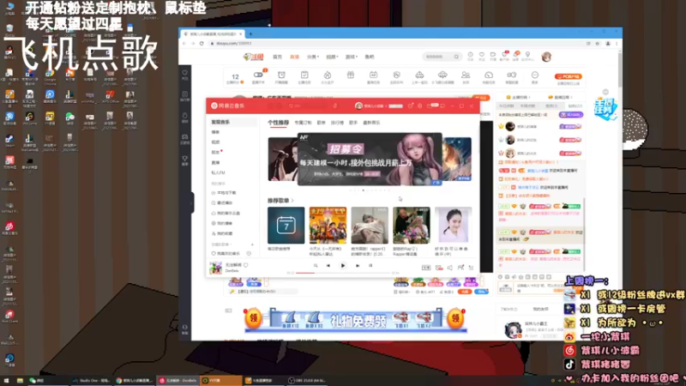Bookmark this page with star icon
The height and width of the screenshot is (386, 686).
598,44
